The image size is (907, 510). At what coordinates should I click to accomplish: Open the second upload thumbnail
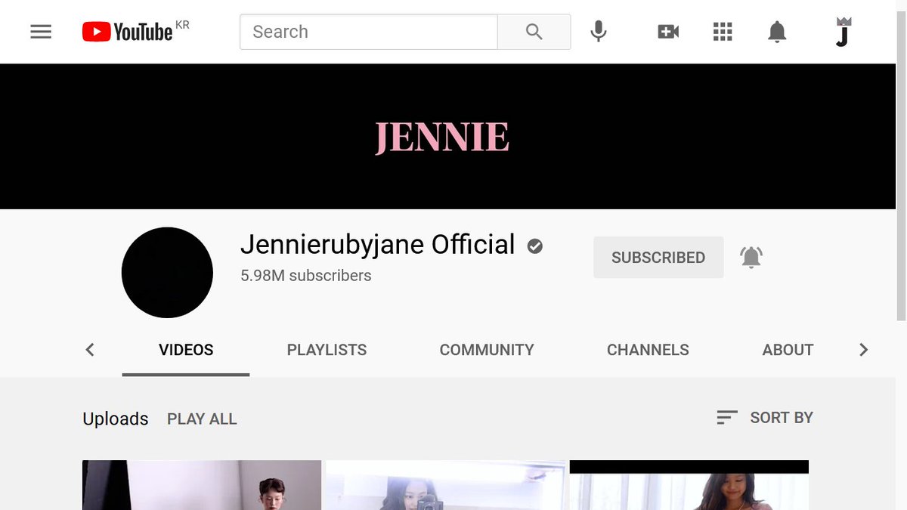click(445, 485)
